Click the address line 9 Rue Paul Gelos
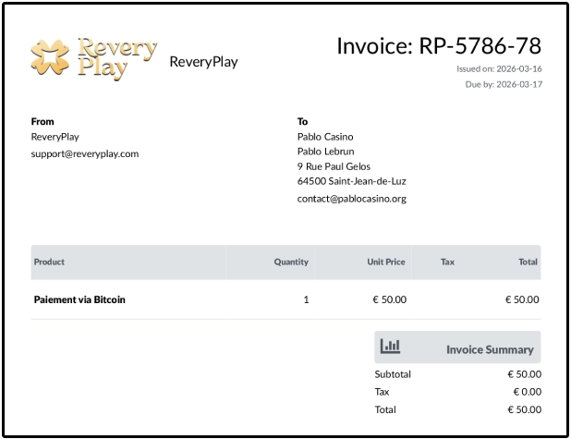The width and height of the screenshot is (571, 439). [x=334, y=166]
